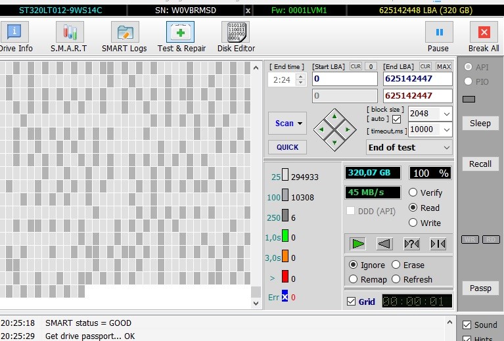This screenshot has width=504, height=341.
Task: Click the left arrow on the diamond navigator
Action: pos(321,129)
